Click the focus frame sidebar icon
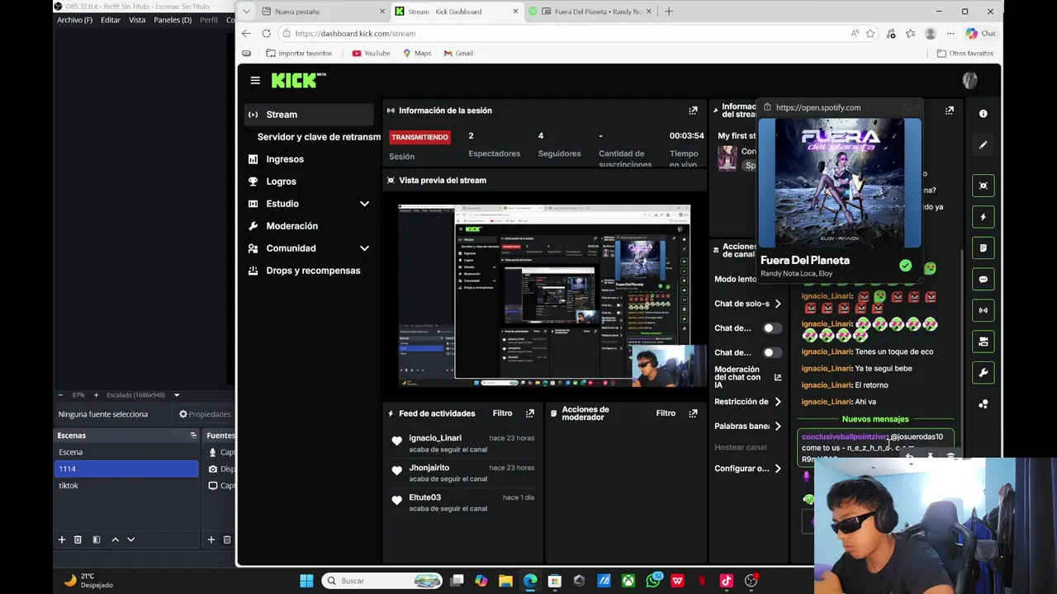 click(x=983, y=186)
